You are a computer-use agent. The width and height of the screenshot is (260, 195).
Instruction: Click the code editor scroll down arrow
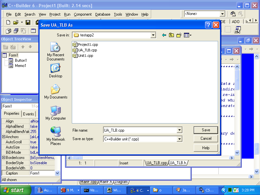pyautogui.click(x=237, y=152)
